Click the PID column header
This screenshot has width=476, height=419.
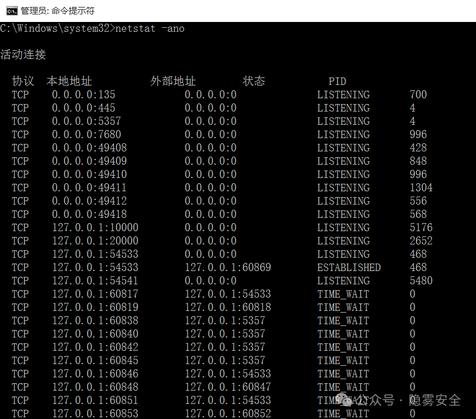[338, 81]
